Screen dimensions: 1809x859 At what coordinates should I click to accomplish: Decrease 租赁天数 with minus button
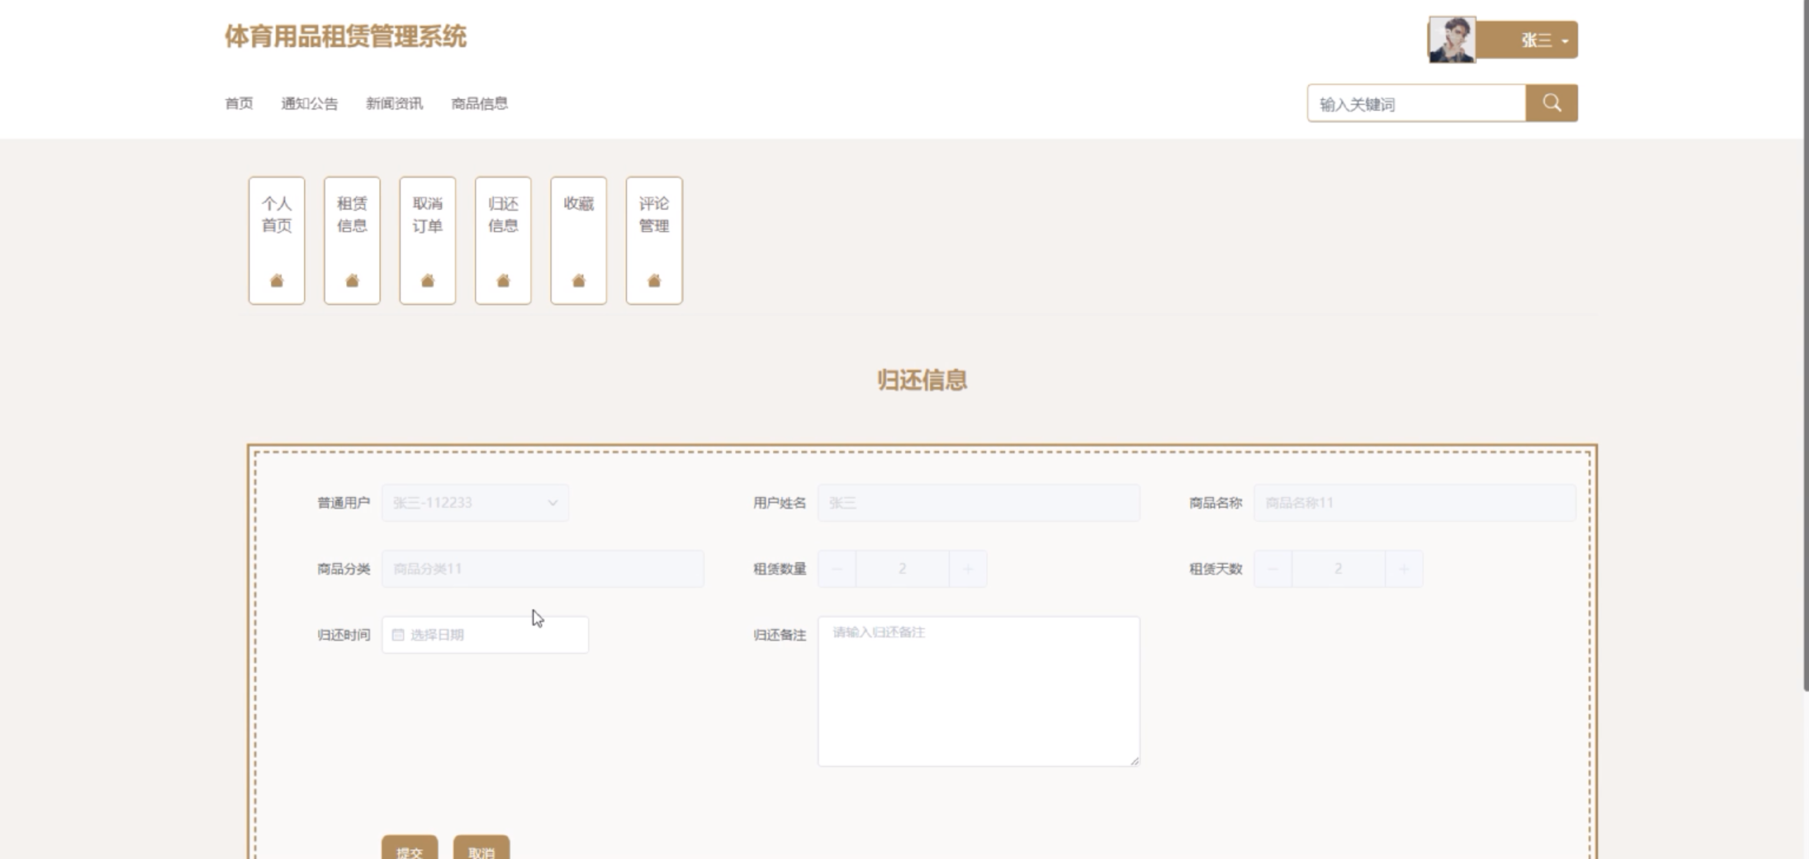1272,569
